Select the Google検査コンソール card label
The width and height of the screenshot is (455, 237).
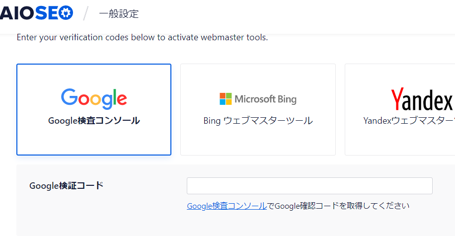point(94,121)
